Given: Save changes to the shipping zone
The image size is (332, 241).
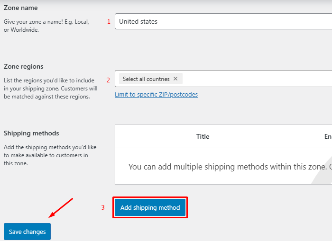Looking at the screenshot, I should (x=27, y=232).
